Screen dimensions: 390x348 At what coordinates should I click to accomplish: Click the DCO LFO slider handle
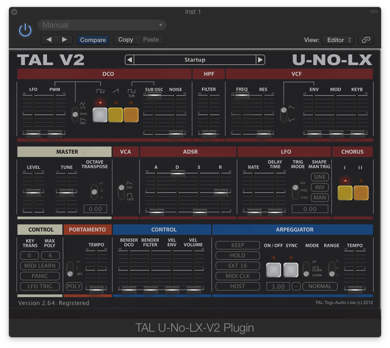[33, 134]
